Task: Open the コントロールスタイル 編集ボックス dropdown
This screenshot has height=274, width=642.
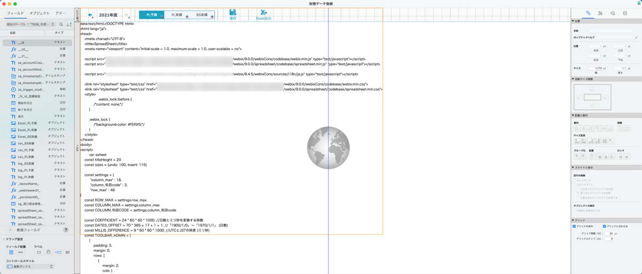Action: 30,266
